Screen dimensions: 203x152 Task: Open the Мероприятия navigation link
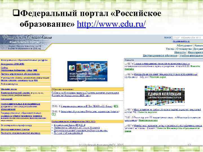[x=195, y=52]
